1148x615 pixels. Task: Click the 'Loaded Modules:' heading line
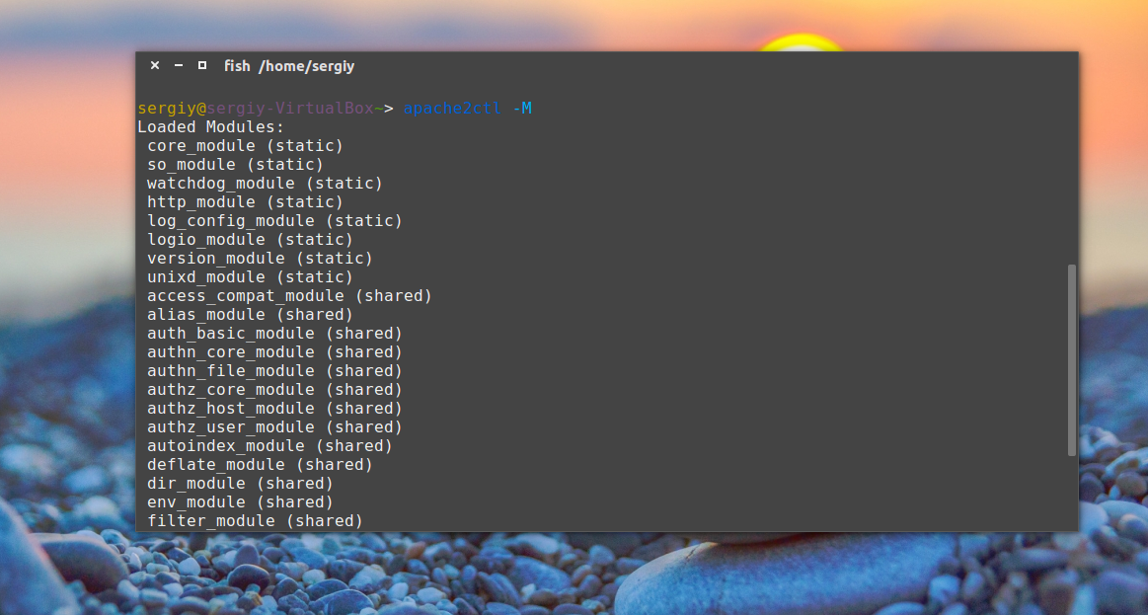210,126
